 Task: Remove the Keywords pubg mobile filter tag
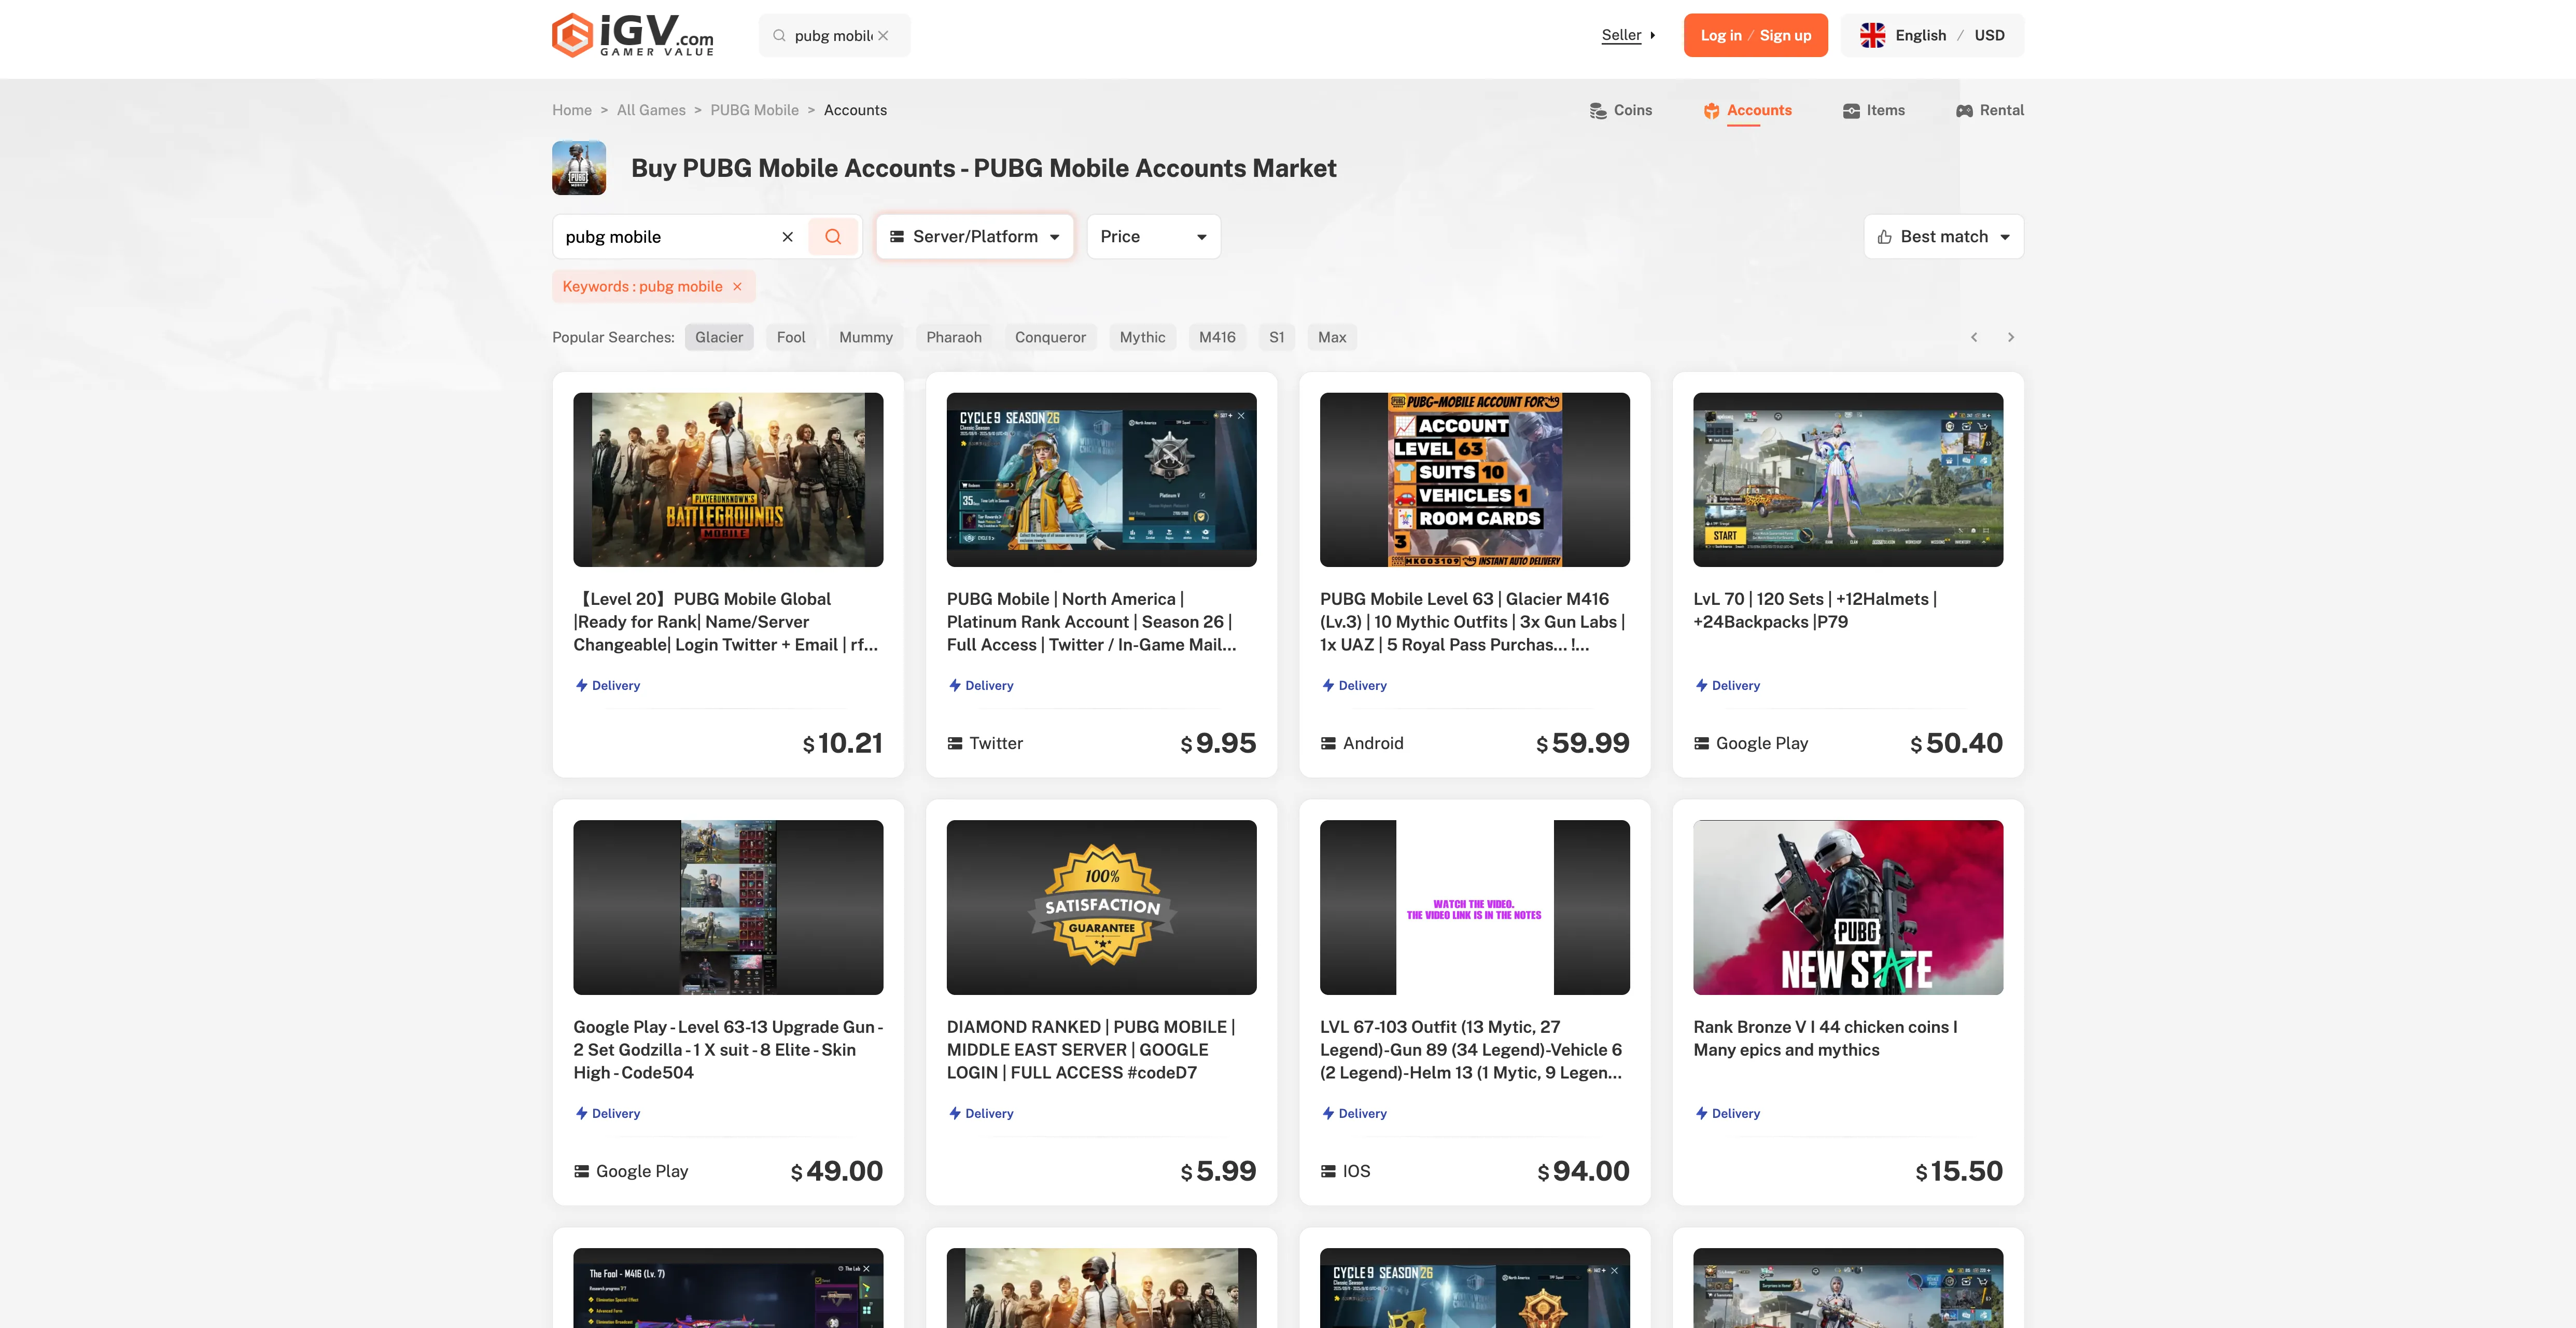737,286
